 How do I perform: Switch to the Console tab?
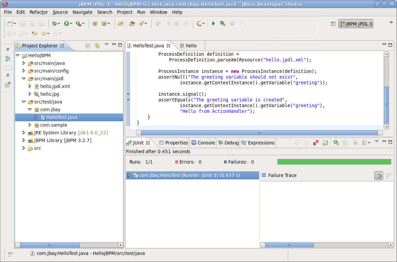[203, 143]
